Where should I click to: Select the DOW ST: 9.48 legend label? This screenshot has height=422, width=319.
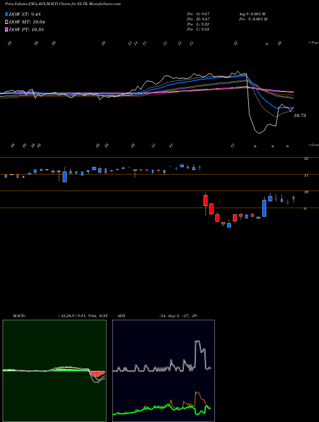tap(25, 14)
